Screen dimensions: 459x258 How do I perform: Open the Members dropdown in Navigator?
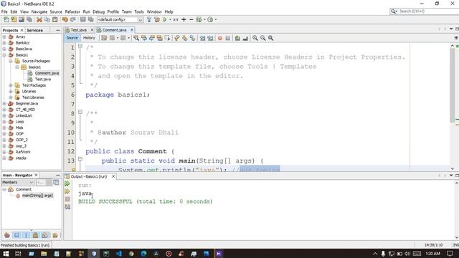coord(18,182)
